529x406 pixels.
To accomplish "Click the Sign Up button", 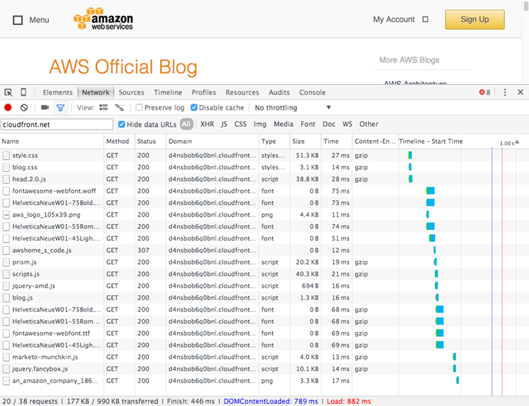I will pyautogui.click(x=475, y=19).
